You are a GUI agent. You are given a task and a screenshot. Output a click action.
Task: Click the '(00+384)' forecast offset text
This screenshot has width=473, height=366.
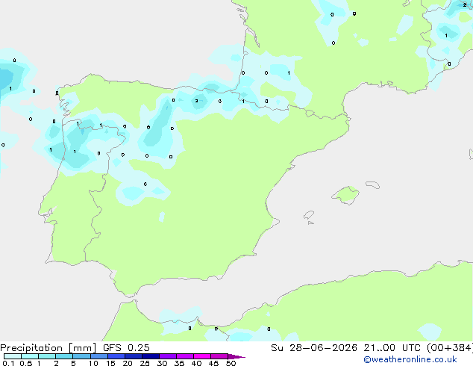pyautogui.click(x=450, y=348)
